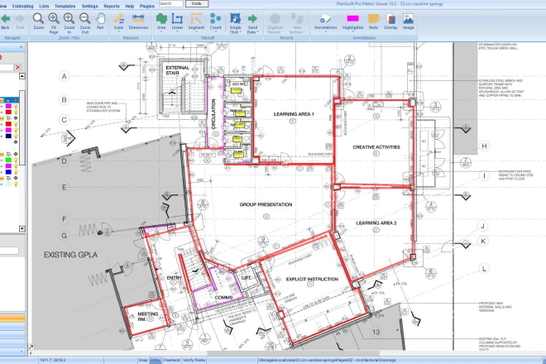Click the item list scroll-down arrow
The height and width of the screenshot is (364, 546).
coord(22,229)
